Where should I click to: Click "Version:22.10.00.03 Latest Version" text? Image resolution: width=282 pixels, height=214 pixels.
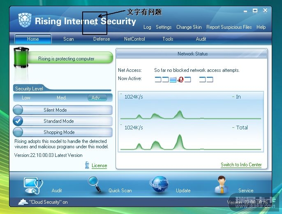[48, 155]
